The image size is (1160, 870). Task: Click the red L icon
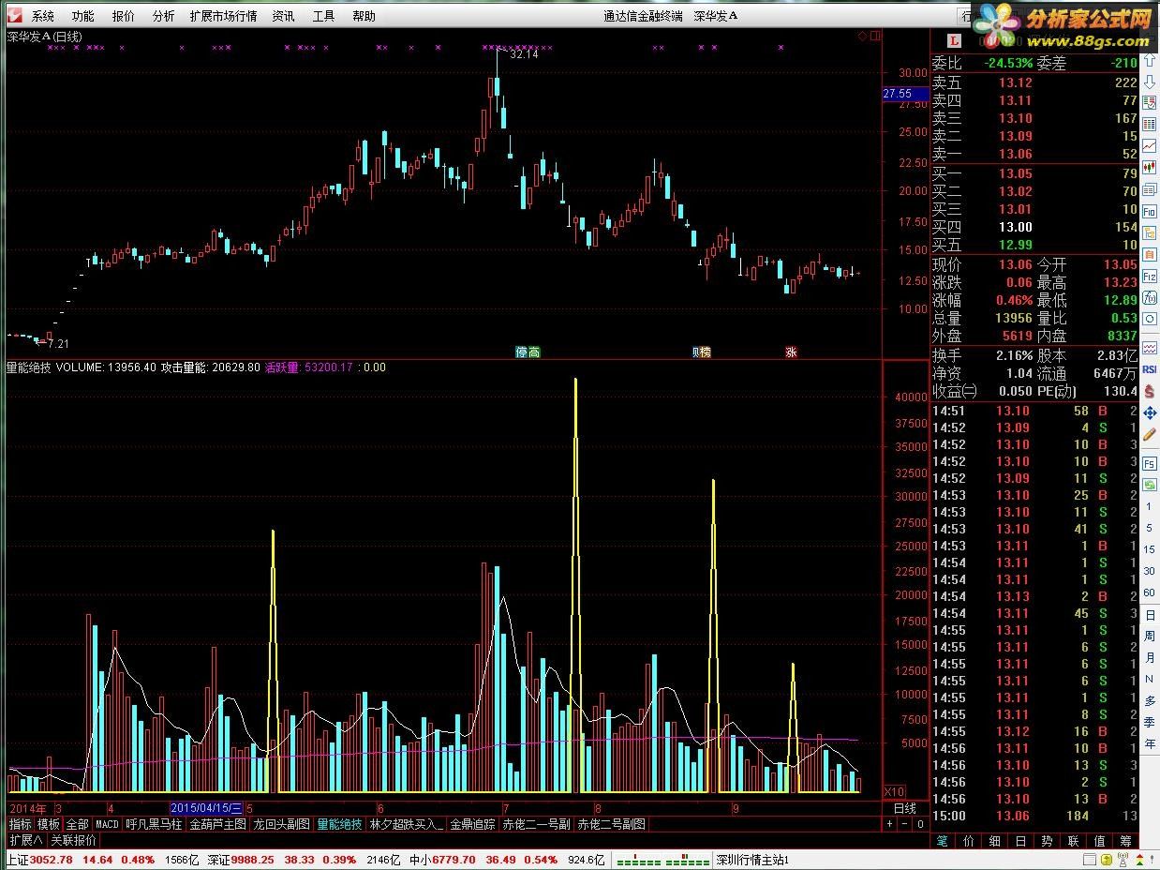pyautogui.click(x=955, y=40)
